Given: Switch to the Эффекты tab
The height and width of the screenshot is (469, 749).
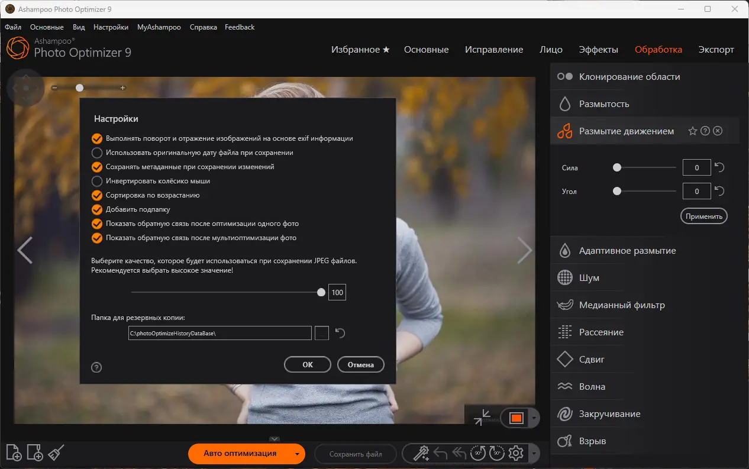Looking at the screenshot, I should pos(598,50).
